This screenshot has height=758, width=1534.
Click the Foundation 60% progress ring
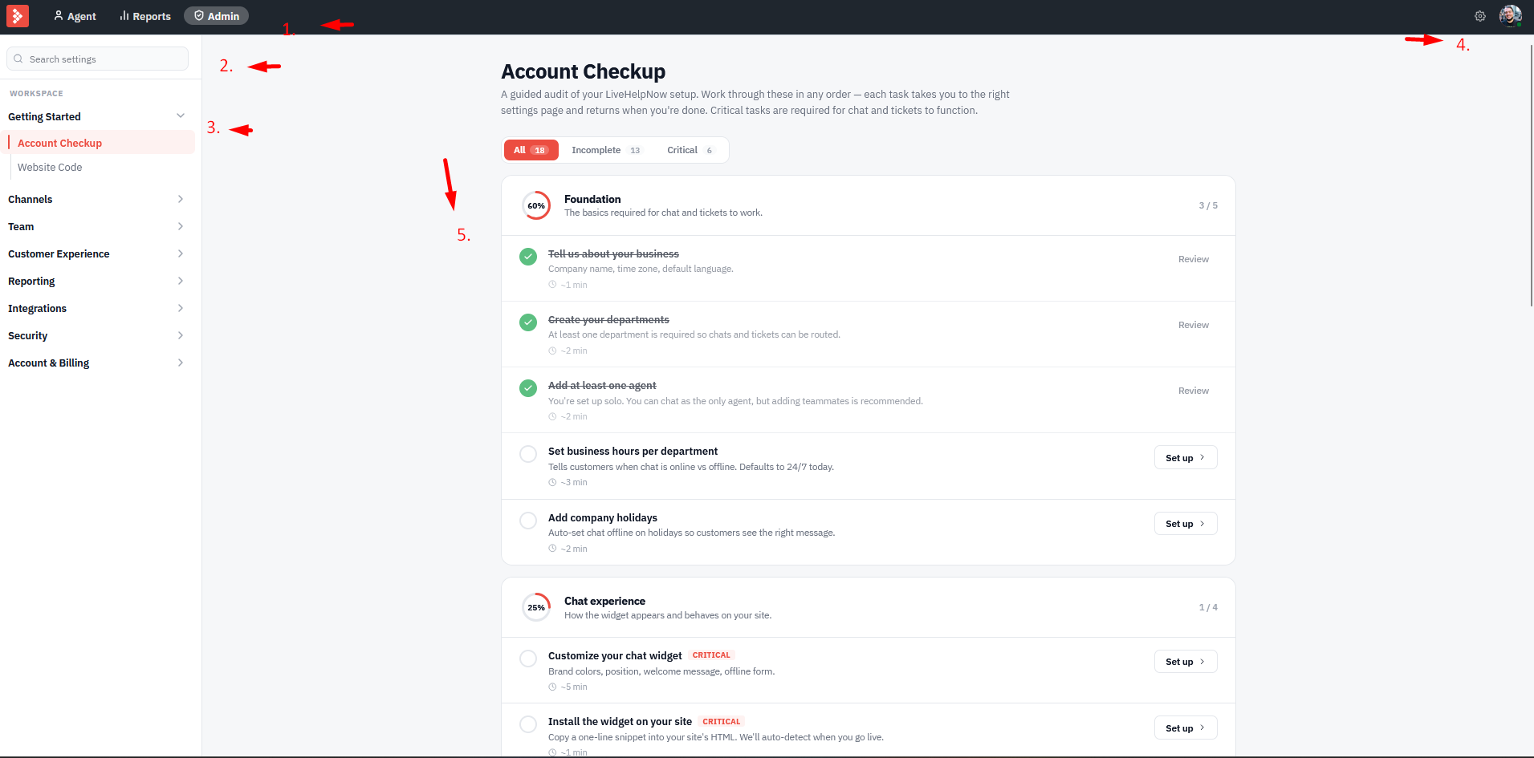pyautogui.click(x=536, y=205)
